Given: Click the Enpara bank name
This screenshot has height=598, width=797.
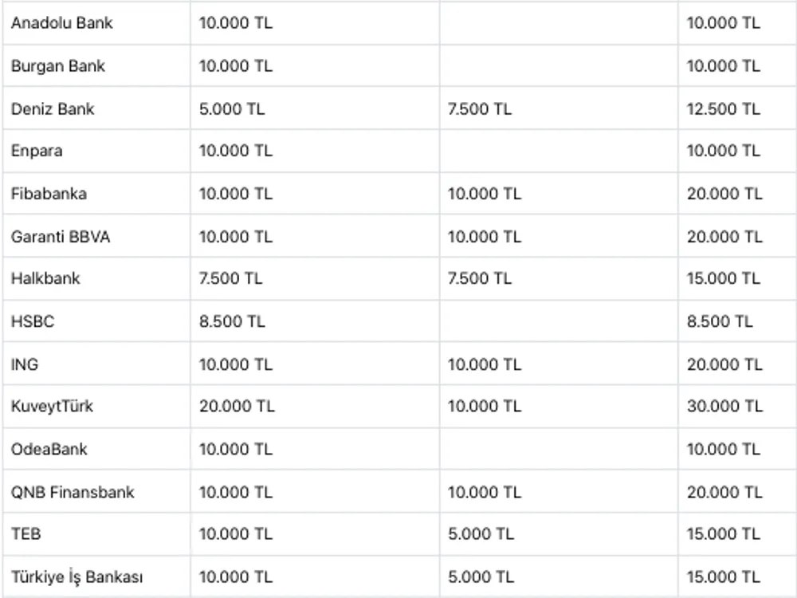Looking at the screenshot, I should 37,151.
